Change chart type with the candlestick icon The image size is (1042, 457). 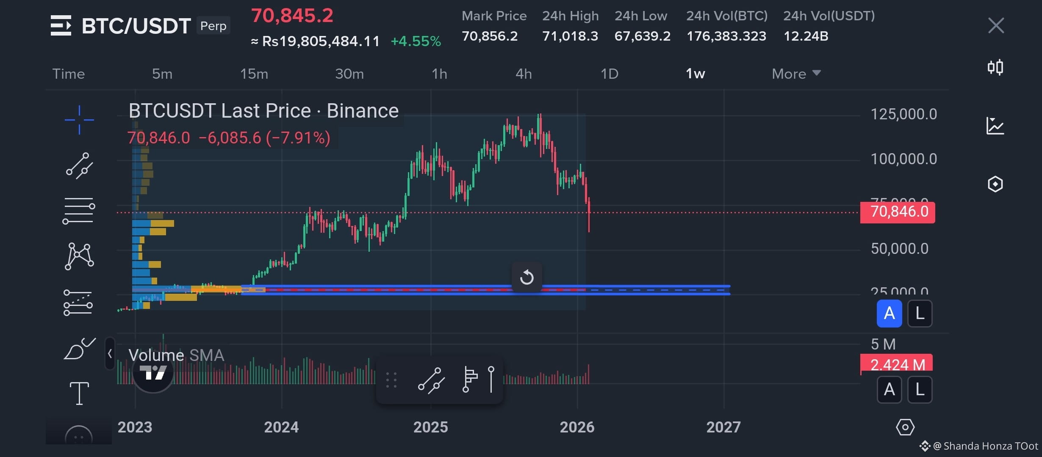995,67
